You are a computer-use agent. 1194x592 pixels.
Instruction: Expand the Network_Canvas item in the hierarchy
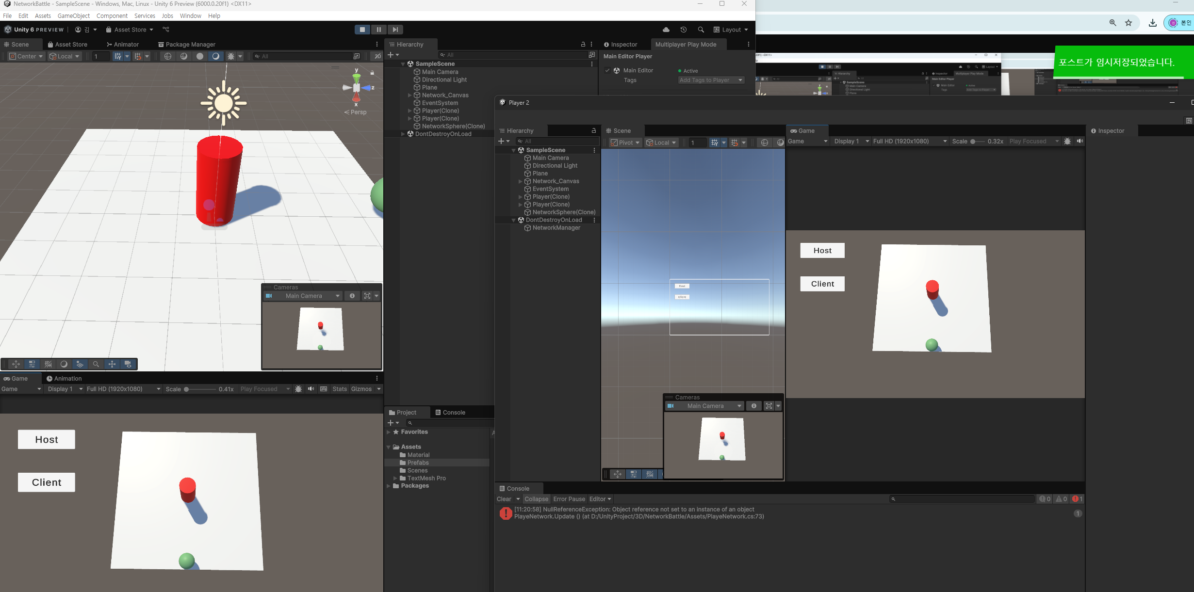[x=410, y=95]
